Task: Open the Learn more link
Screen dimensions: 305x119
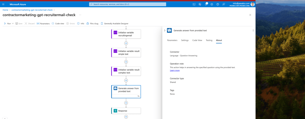Action: coord(175,70)
